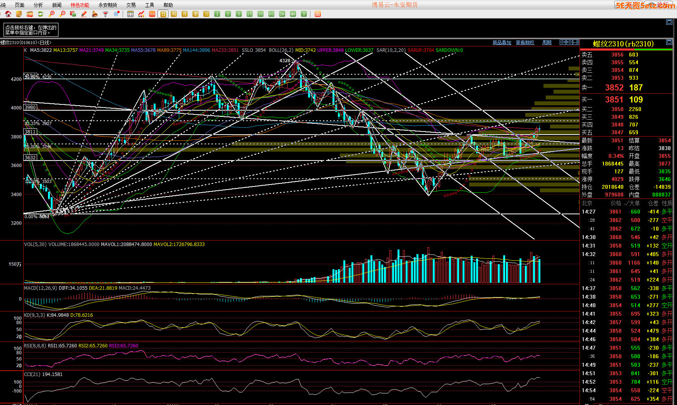
Task: Zoom out with the minus magnifier
Action: [62, 14]
